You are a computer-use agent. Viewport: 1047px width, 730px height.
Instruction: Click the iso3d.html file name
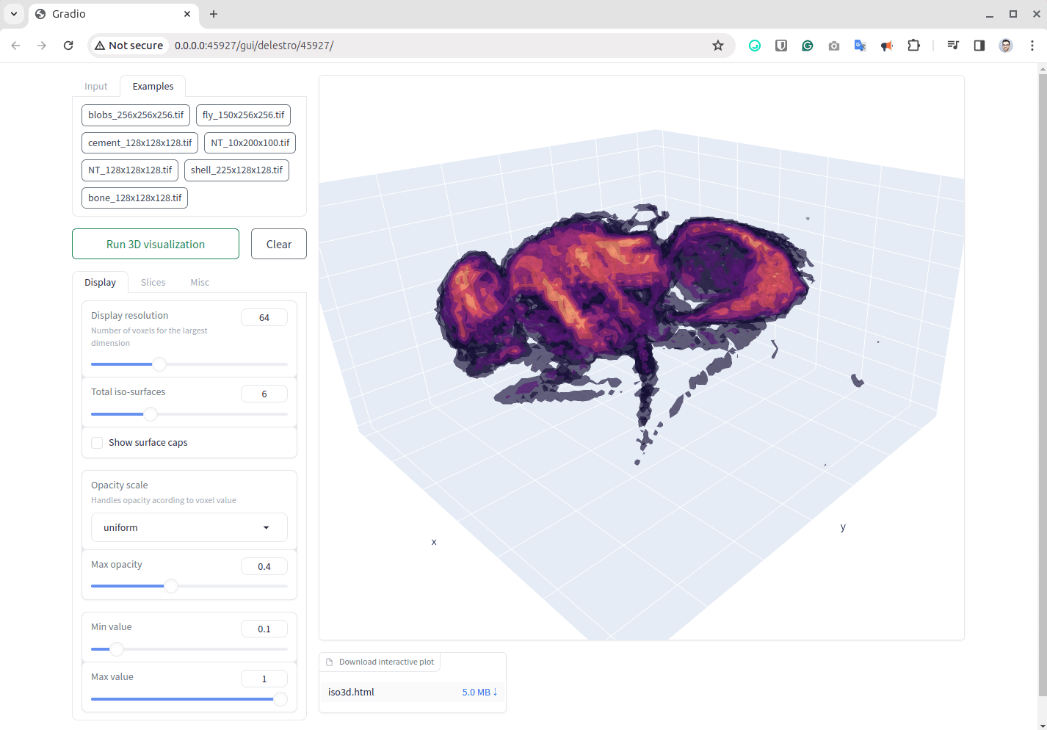[x=351, y=692]
